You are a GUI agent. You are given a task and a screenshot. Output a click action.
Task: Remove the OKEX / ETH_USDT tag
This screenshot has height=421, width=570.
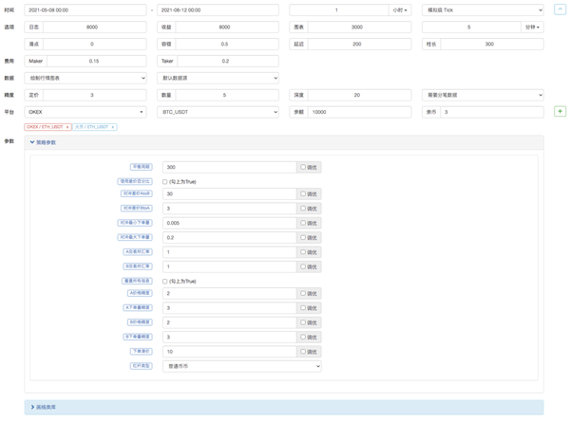[67, 127]
